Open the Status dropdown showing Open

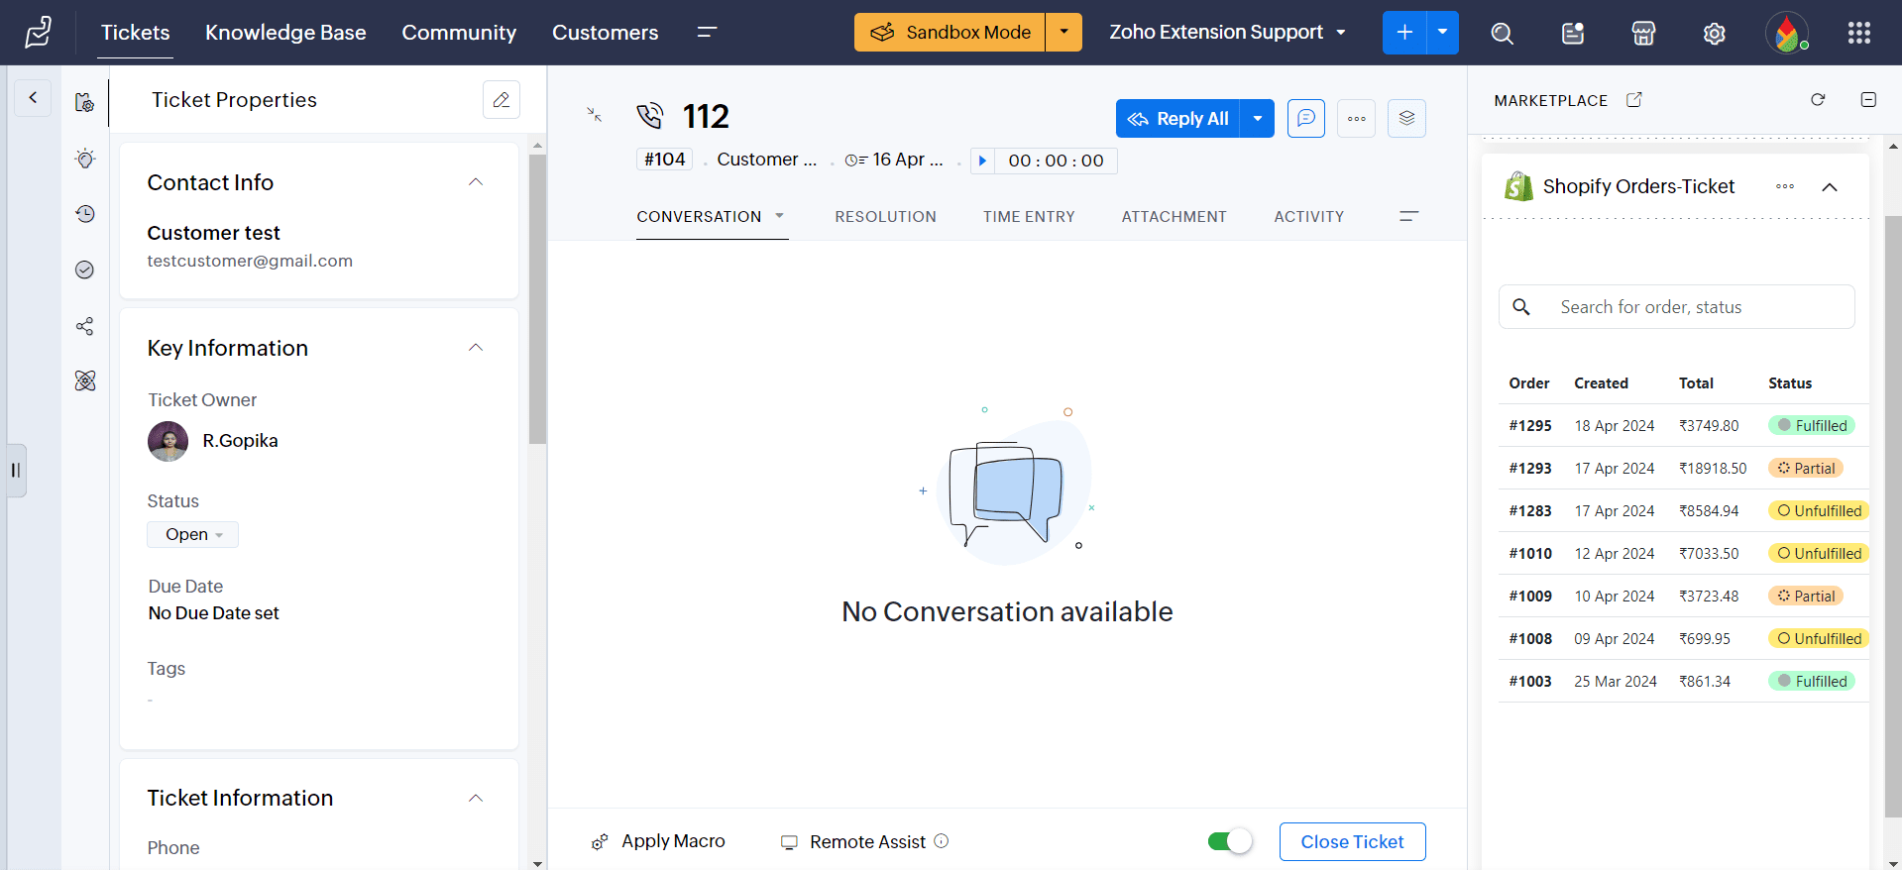193,535
